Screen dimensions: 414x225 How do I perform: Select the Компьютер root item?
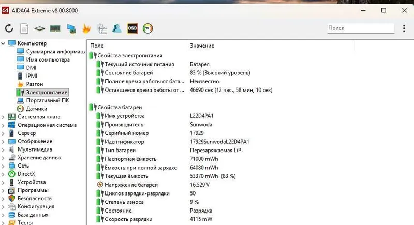pyautogui.click(x=27, y=43)
